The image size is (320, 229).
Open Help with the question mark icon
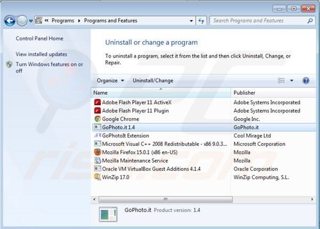pos(306,80)
